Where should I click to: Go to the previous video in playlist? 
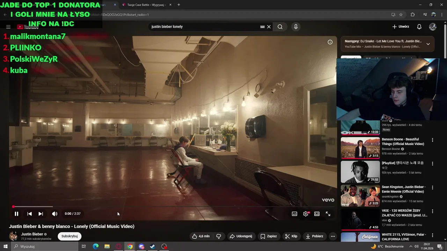tap(29, 214)
